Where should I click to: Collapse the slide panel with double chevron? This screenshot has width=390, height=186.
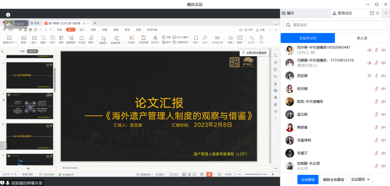pyautogui.click(x=2, y=52)
